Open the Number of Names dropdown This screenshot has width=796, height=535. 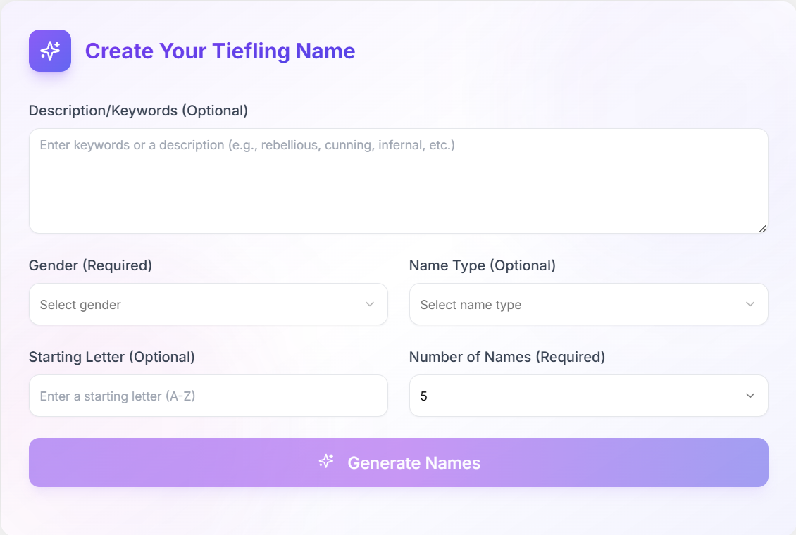(588, 396)
